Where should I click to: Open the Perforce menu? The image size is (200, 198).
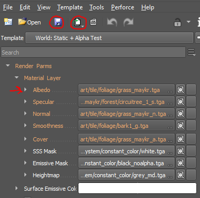tap(123, 7)
